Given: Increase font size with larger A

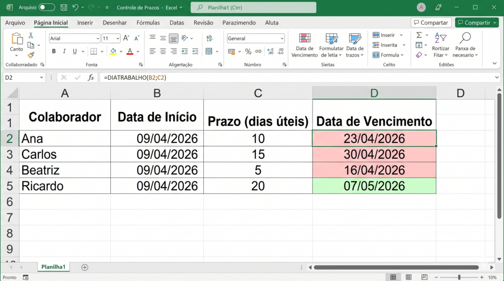Looking at the screenshot, I should coord(126,38).
